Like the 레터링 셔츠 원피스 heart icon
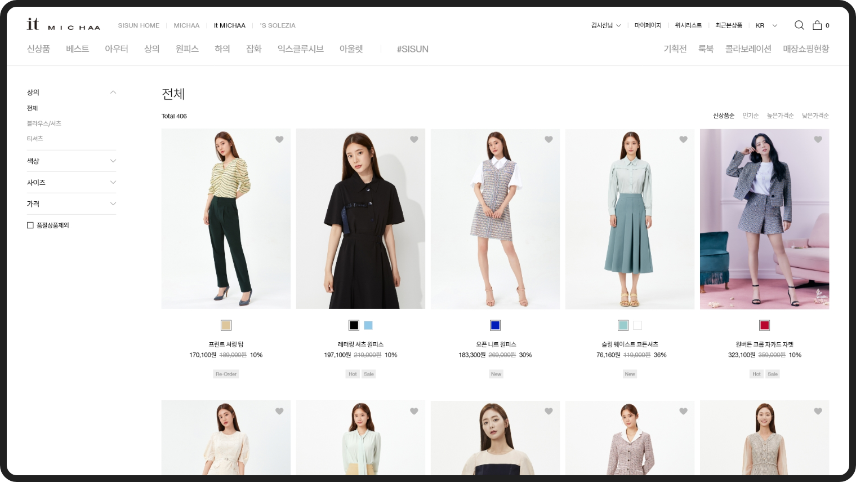The image size is (856, 482). click(414, 139)
